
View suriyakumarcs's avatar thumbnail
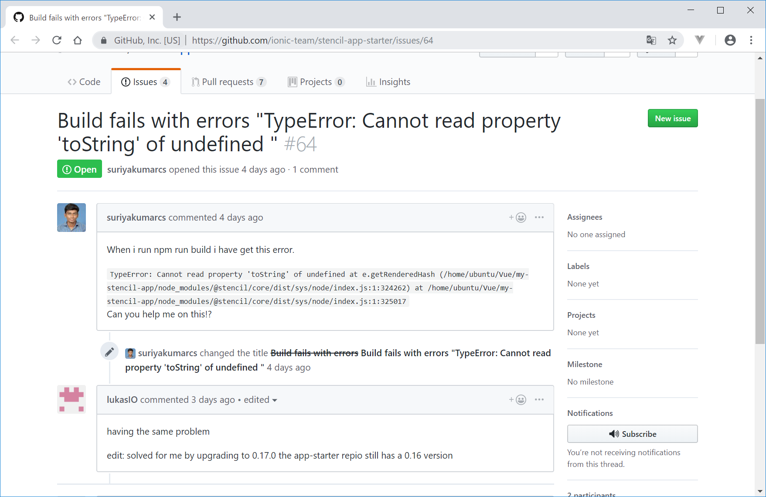point(71,218)
